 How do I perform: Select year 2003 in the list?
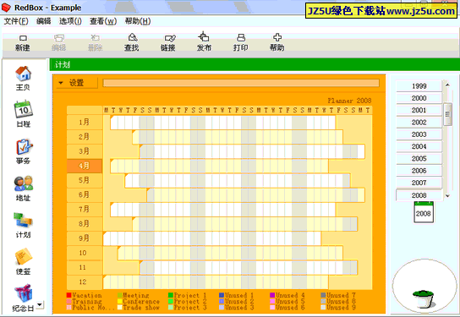point(419,134)
